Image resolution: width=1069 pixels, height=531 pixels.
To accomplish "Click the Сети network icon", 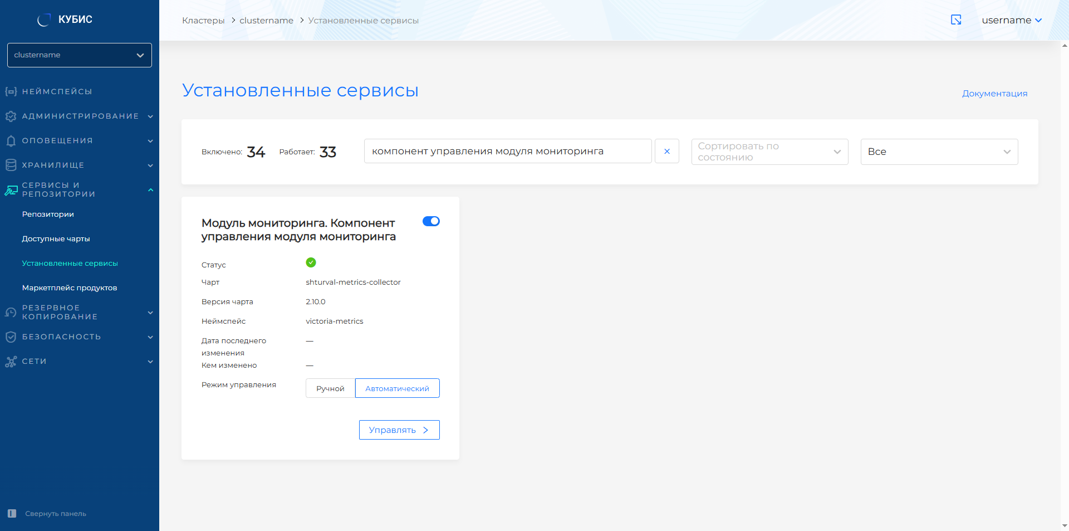I will [x=11, y=362].
